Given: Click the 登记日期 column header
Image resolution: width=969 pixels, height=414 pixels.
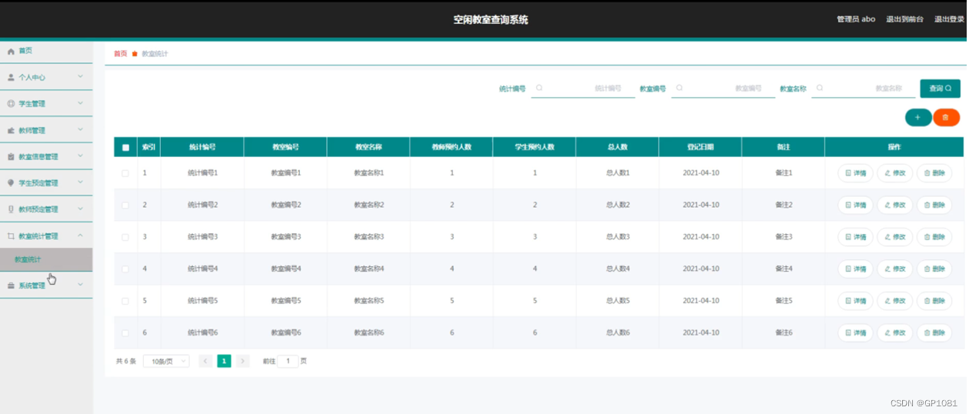Looking at the screenshot, I should (x=701, y=147).
